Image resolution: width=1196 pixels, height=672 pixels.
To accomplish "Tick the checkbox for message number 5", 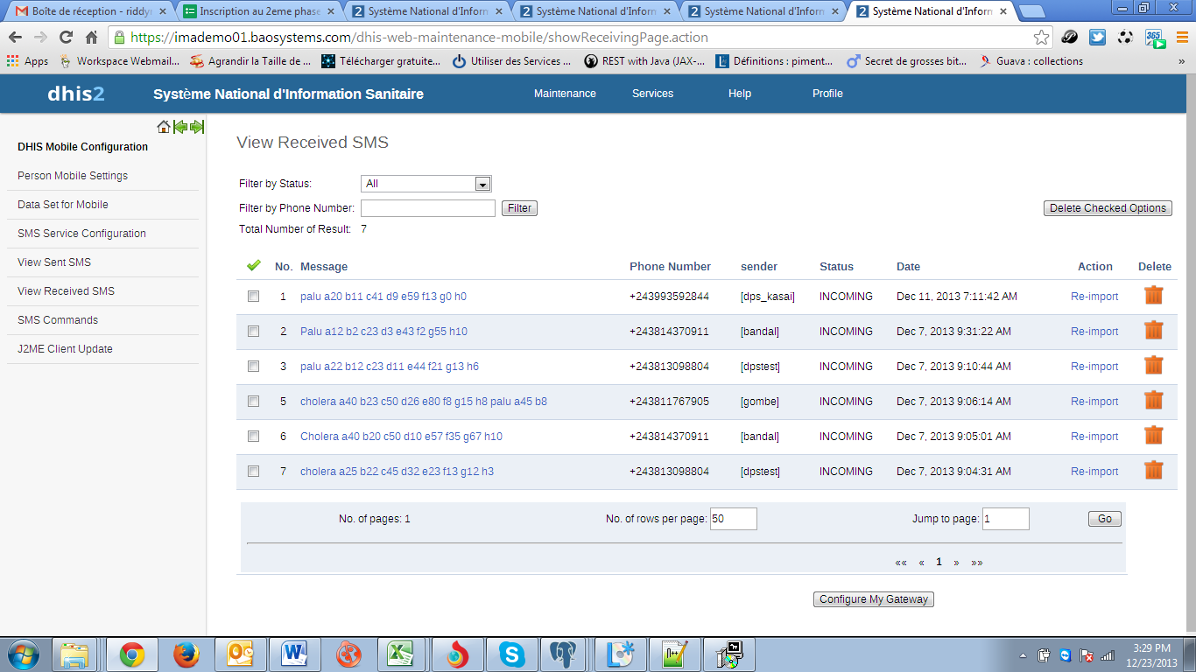I will click(x=254, y=402).
